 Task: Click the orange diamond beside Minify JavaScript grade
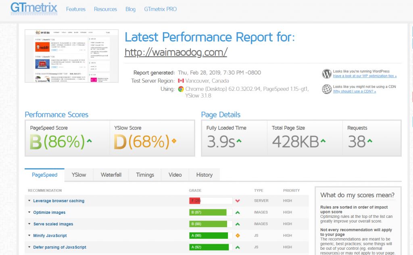pos(238,236)
